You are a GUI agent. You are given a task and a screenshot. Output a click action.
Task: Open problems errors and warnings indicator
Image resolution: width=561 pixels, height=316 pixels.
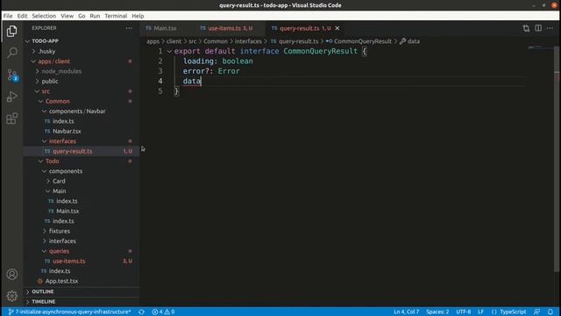coord(163,312)
